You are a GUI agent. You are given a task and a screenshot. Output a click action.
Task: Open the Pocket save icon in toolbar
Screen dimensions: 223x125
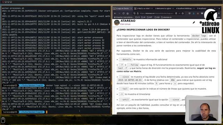pyautogui.click(x=190, y=13)
